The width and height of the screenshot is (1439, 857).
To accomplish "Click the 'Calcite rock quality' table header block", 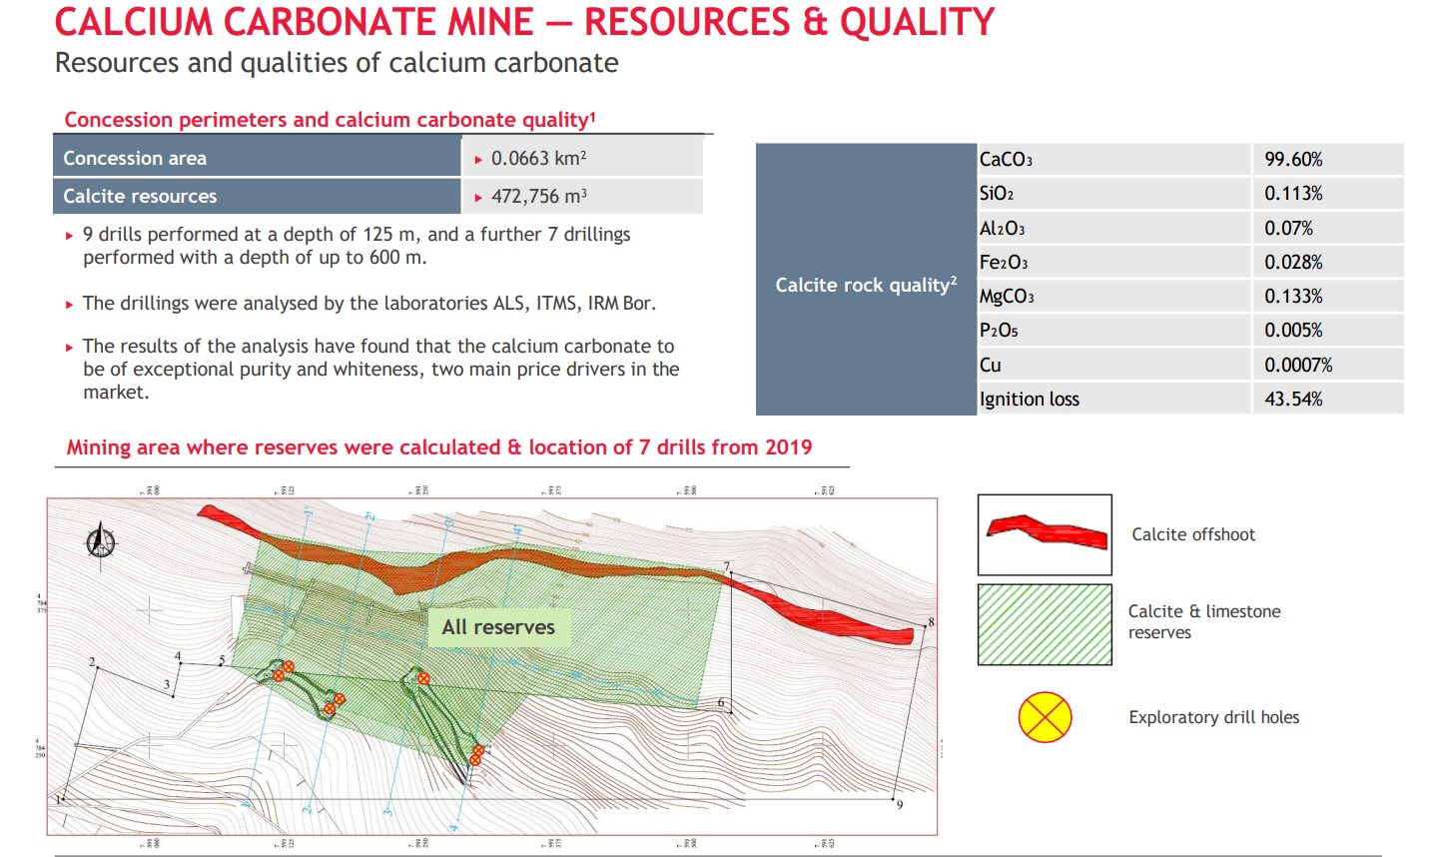I will point(866,285).
